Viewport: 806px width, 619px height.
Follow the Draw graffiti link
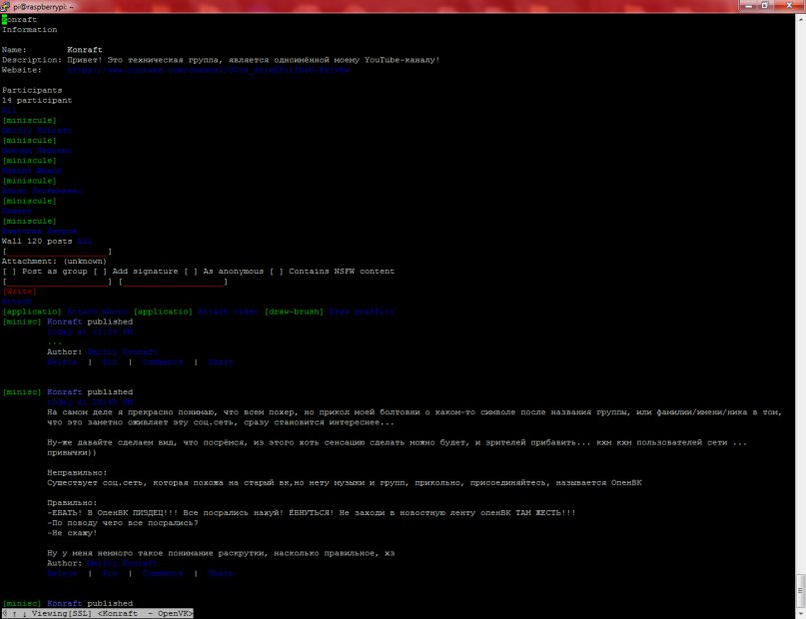point(362,311)
